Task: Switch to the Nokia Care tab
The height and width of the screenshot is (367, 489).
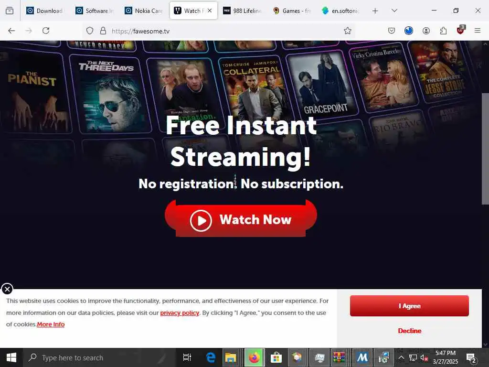Action: click(144, 11)
